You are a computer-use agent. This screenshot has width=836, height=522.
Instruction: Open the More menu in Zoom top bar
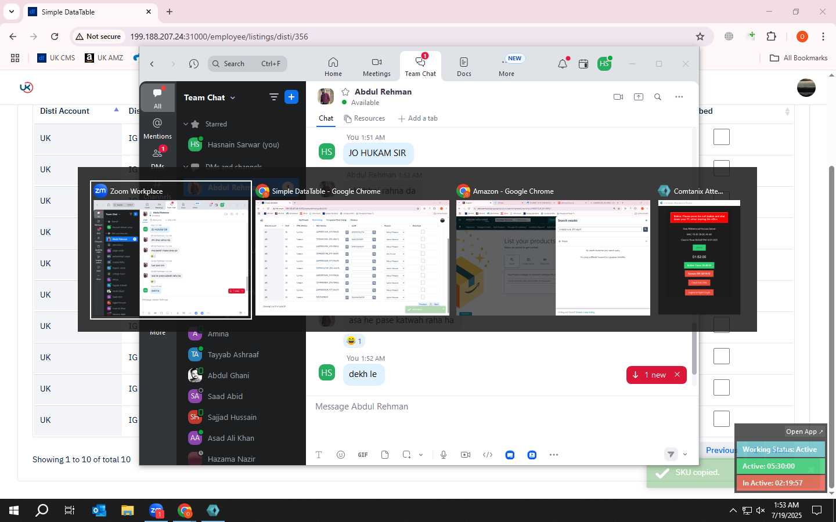(507, 66)
